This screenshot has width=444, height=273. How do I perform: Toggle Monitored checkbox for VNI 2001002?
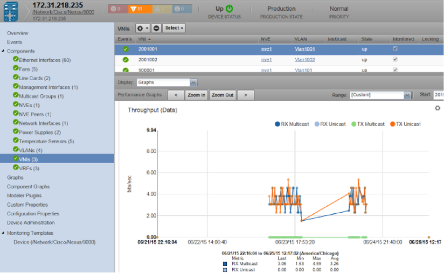pyautogui.click(x=396, y=59)
